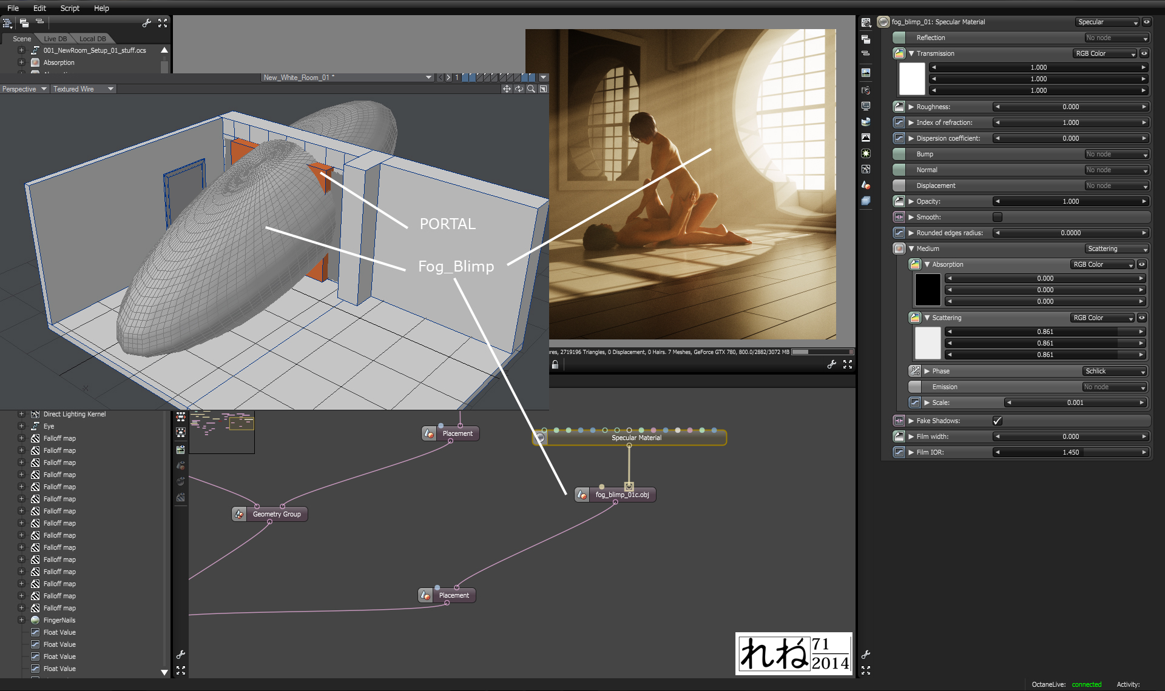This screenshot has height=691, width=1165.
Task: Open the imager histogram icon in sidebar
Action: point(866,138)
